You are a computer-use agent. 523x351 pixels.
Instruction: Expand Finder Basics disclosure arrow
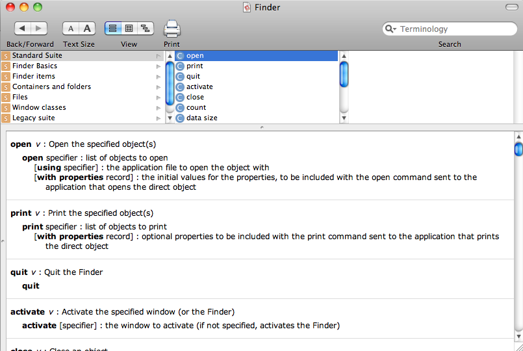(159, 66)
